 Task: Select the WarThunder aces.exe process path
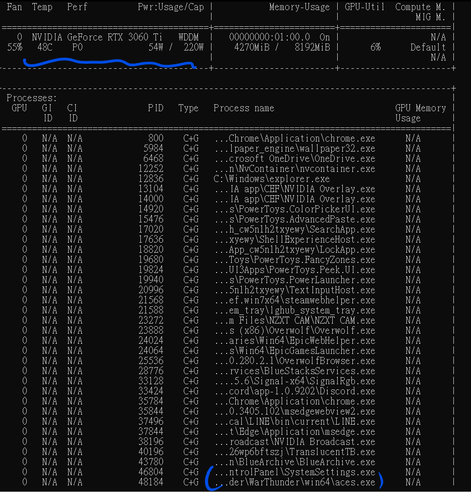click(x=295, y=482)
